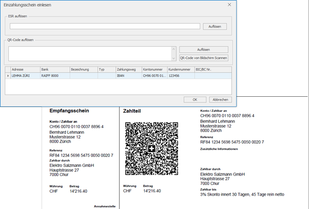
Task: Click the ESR auflösen input field
Action: point(105,26)
